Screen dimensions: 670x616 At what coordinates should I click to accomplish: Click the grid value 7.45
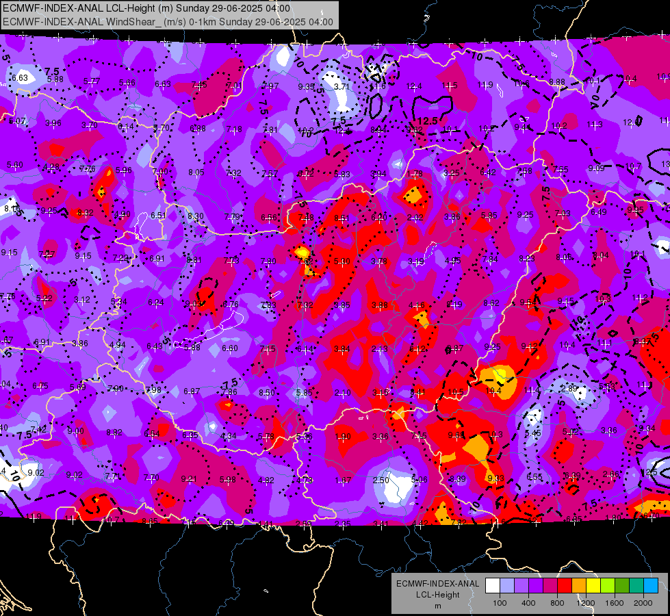point(199,84)
